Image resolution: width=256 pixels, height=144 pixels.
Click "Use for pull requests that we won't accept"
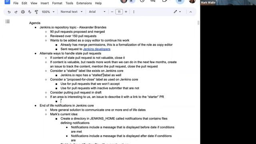tap(90, 84)
